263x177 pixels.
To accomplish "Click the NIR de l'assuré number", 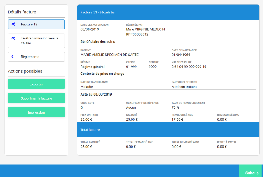I will pos(189,67).
